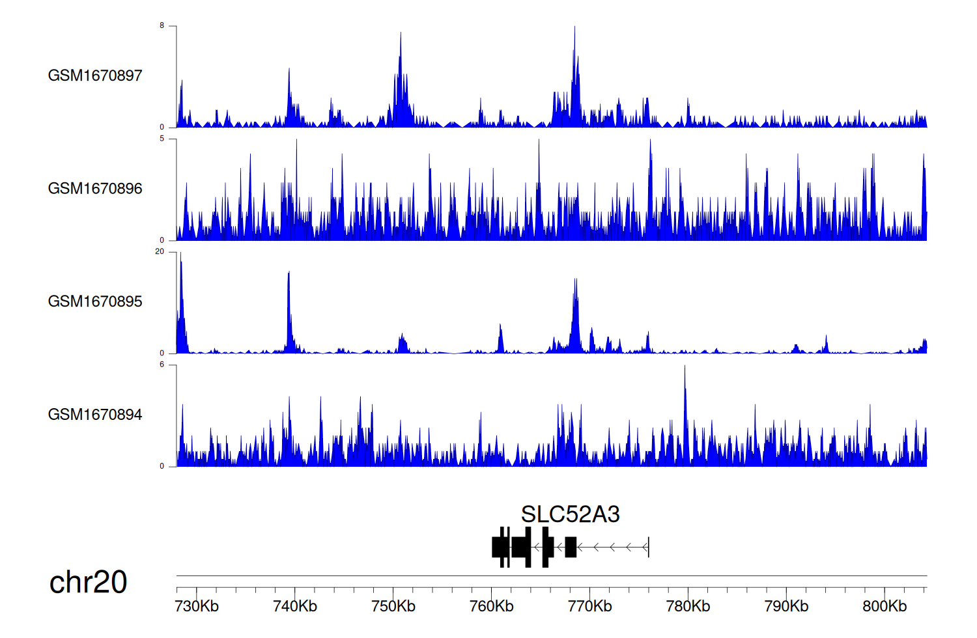Click the rightmost exon block of SLC52A3

click(x=571, y=547)
